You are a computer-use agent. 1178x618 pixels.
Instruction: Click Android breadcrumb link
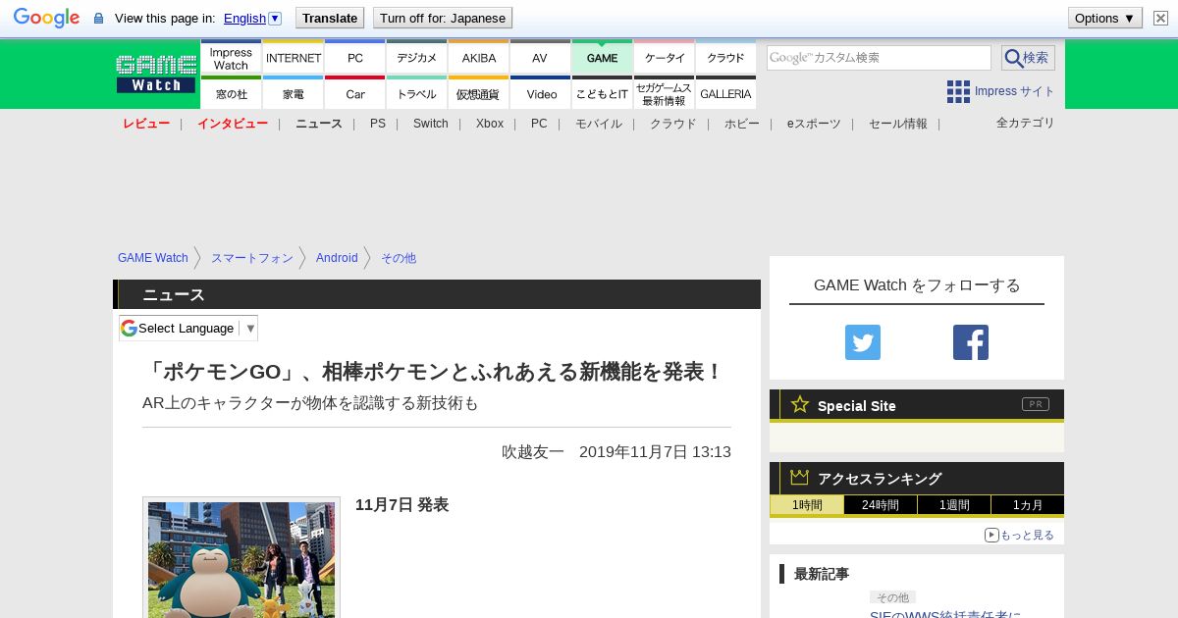tap(337, 258)
